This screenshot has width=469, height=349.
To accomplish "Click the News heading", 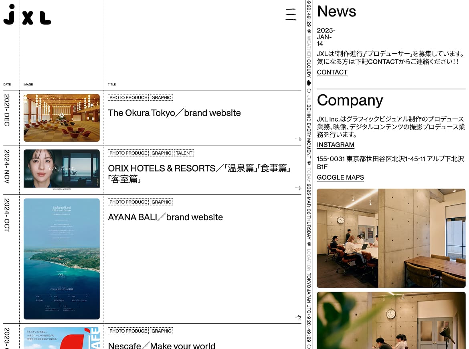I will [x=336, y=11].
